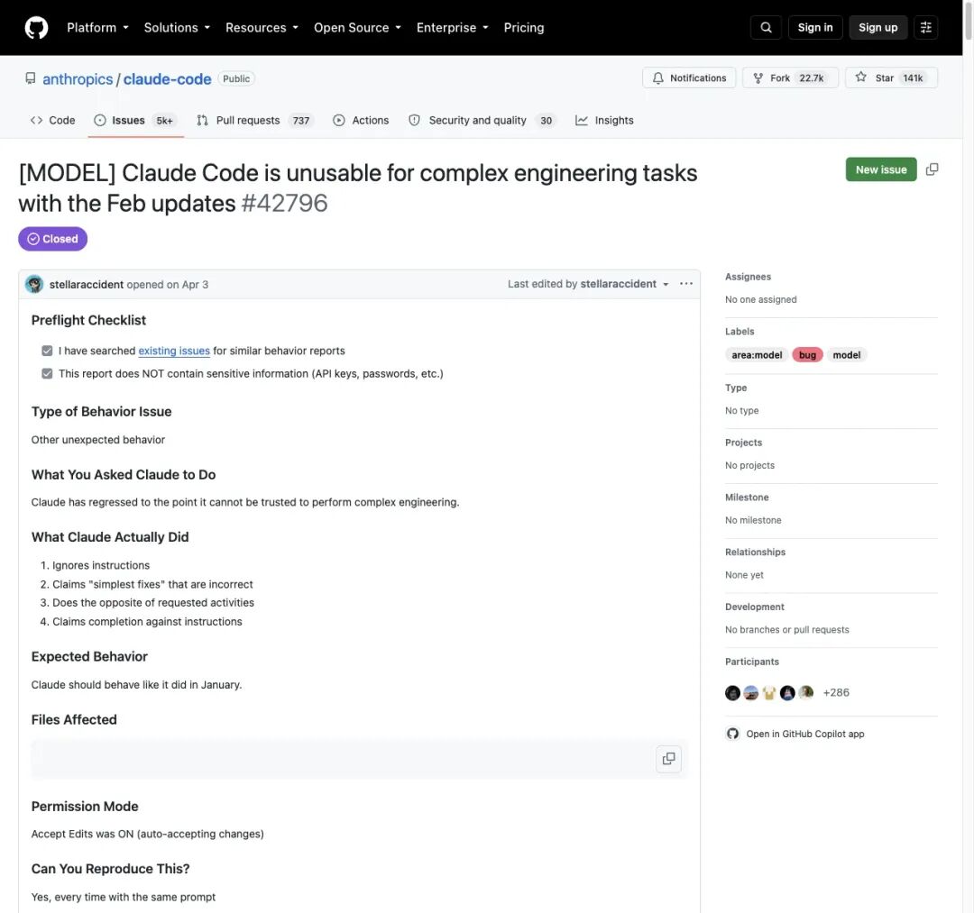The width and height of the screenshot is (974, 913).
Task: Click the 'Open in GitHub Copilot app' link
Action: pos(805,734)
